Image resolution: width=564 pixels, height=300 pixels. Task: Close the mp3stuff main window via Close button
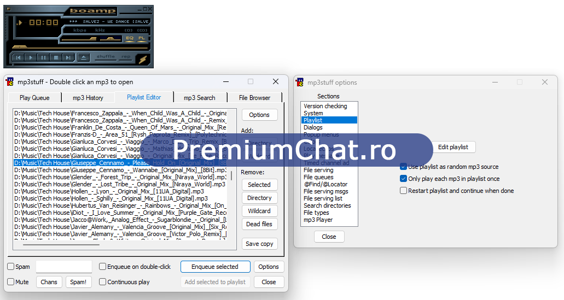(x=269, y=282)
